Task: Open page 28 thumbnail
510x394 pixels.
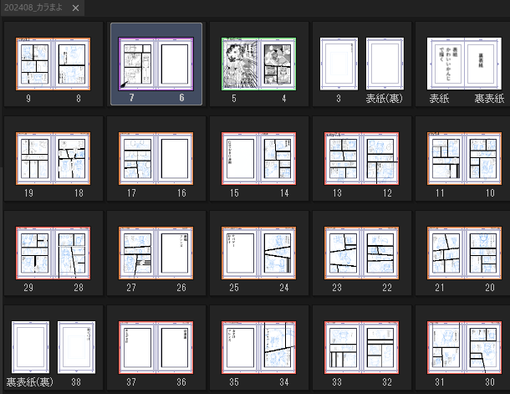Action: [72, 253]
